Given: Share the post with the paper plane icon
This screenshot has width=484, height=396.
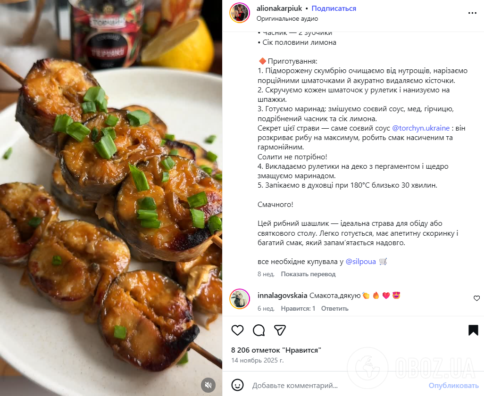Looking at the screenshot, I should (x=280, y=330).
